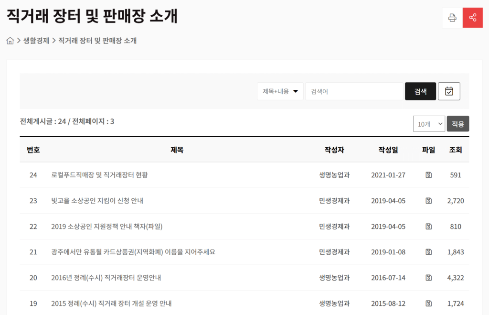The image size is (489, 315).
Task: Open the 10개 items-per-page dropdown
Action: click(429, 124)
